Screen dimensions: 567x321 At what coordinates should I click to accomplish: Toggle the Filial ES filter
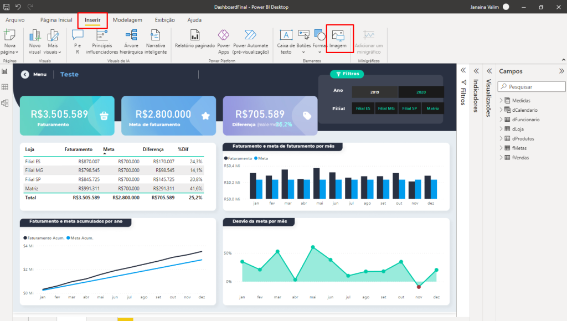click(363, 108)
